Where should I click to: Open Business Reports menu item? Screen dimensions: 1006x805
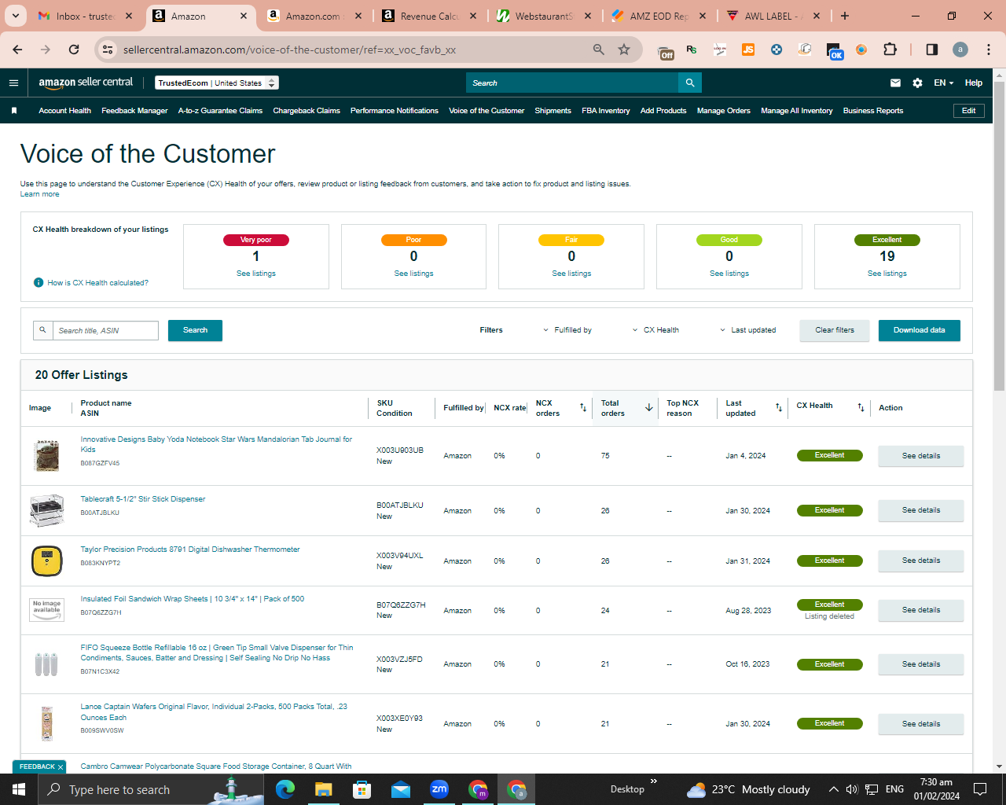click(873, 111)
